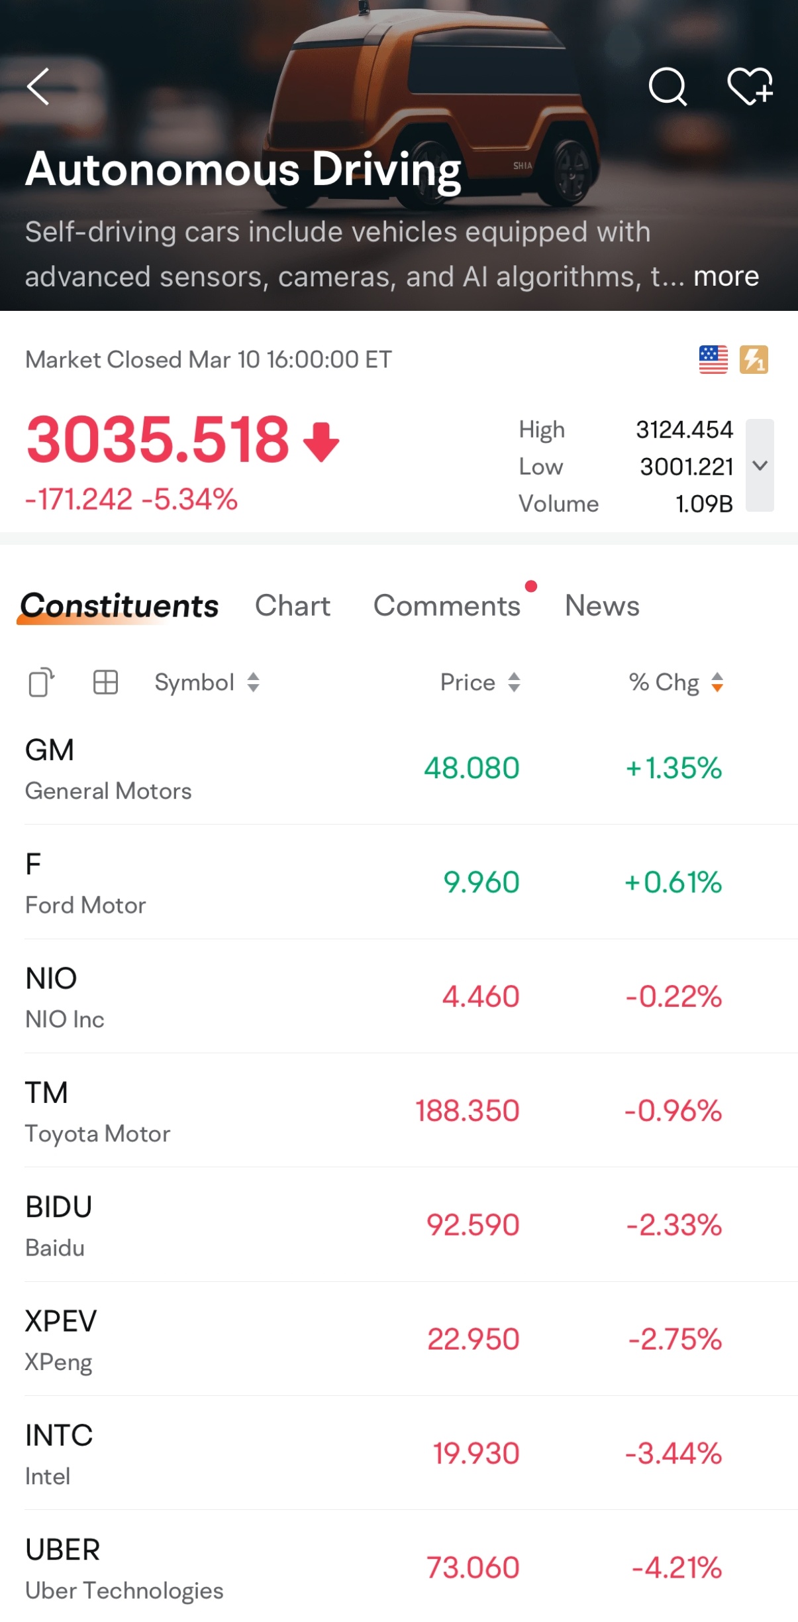Switch to the Chart tab
The width and height of the screenshot is (798, 1622).
coord(293,606)
